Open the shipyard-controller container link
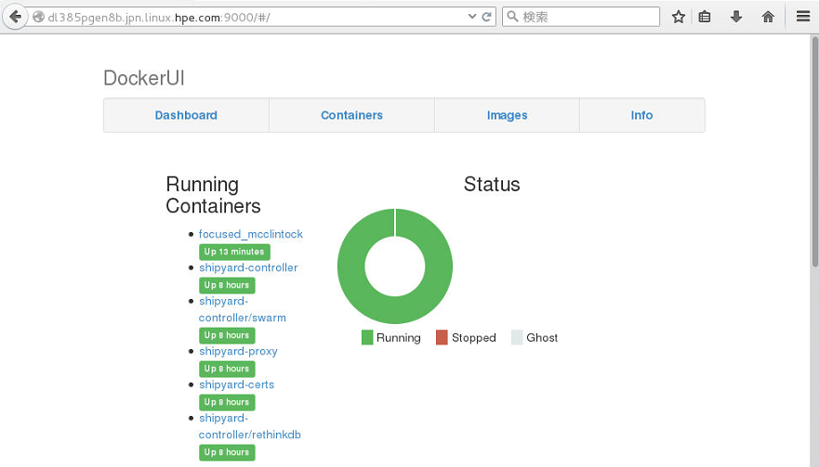The height and width of the screenshot is (467, 819). 248,267
